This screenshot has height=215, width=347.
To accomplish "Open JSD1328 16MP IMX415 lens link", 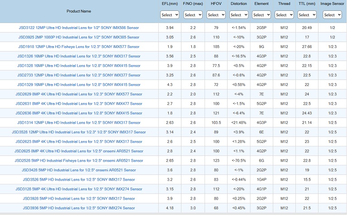I will [79, 66].
